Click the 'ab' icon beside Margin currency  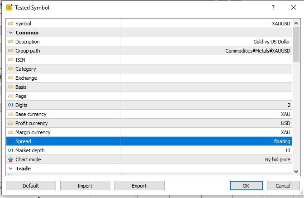(x=11, y=132)
